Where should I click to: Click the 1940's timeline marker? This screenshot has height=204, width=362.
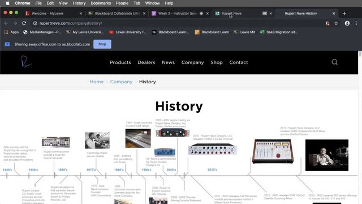[7, 170]
